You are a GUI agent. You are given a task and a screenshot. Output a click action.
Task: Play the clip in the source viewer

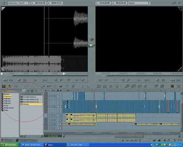pyautogui.click(x=35, y=80)
